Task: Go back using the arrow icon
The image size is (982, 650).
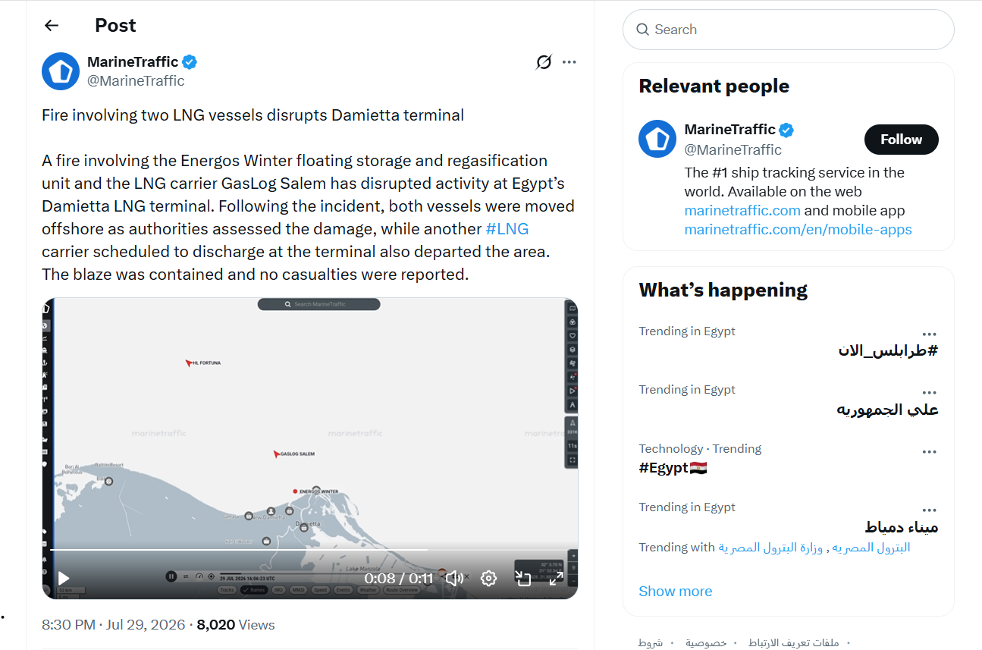Action: [52, 25]
